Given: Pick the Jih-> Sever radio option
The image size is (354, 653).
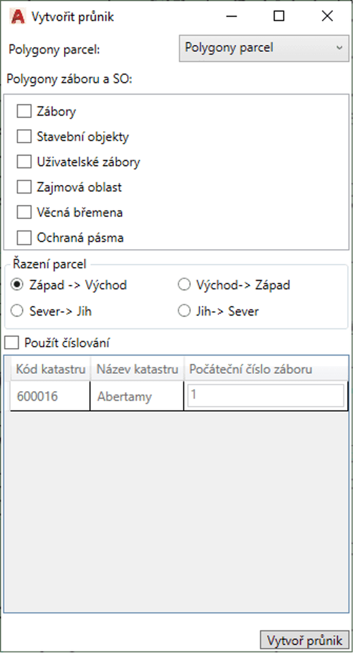Looking at the screenshot, I should [x=184, y=311].
